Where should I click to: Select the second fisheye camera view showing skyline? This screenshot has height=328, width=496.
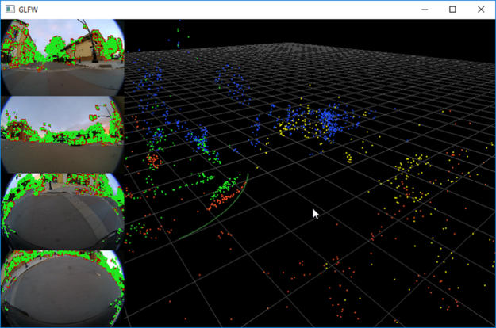coord(63,135)
